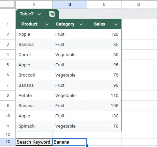157x147 pixels.
Task: Select the Apple cell in row 2
Action: [34, 34]
